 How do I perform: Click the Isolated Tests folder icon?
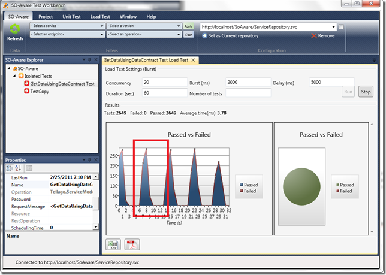pos(21,75)
